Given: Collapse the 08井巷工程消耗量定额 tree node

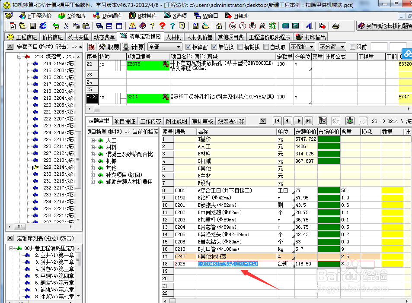Looking at the screenshot, I should click(11, 248).
